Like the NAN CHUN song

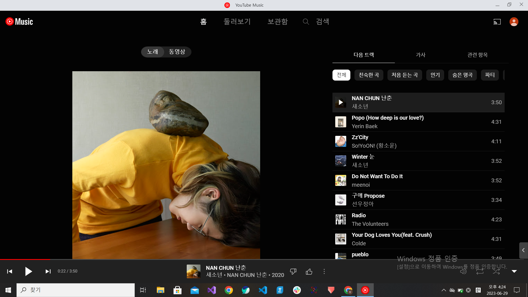309,272
